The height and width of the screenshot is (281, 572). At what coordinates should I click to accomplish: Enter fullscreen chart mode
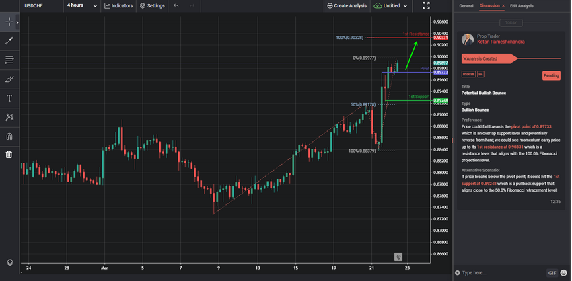point(426,5)
